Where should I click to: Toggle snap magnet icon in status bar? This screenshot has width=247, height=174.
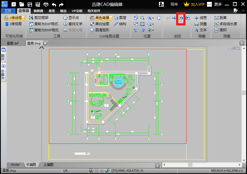click(x=90, y=171)
